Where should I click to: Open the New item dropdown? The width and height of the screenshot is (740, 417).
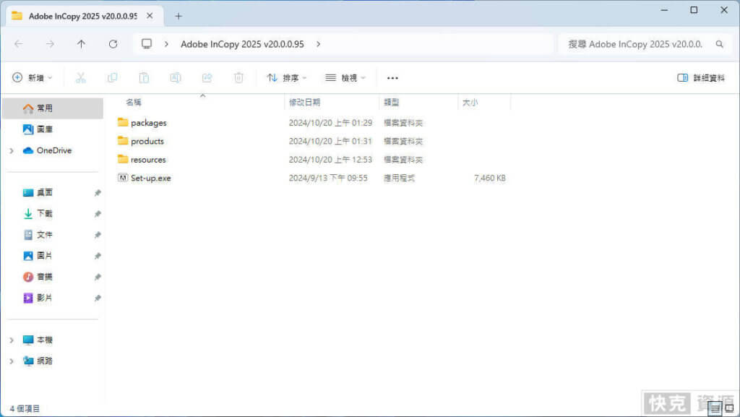coord(32,78)
